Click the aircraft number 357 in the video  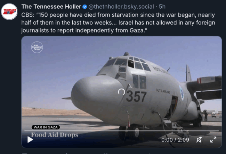pos(136,97)
